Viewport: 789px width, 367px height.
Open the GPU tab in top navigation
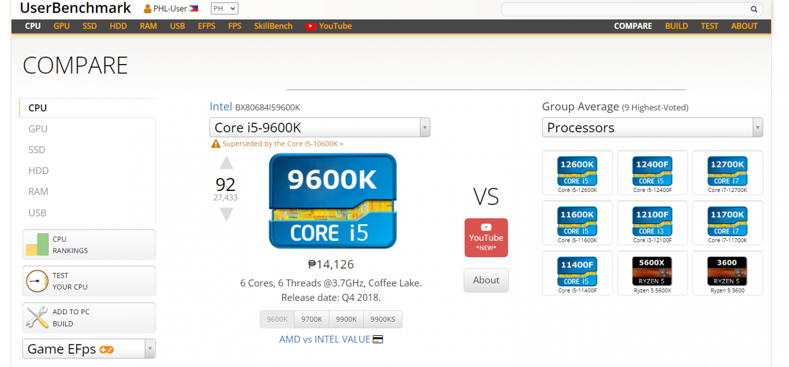pyautogui.click(x=62, y=26)
